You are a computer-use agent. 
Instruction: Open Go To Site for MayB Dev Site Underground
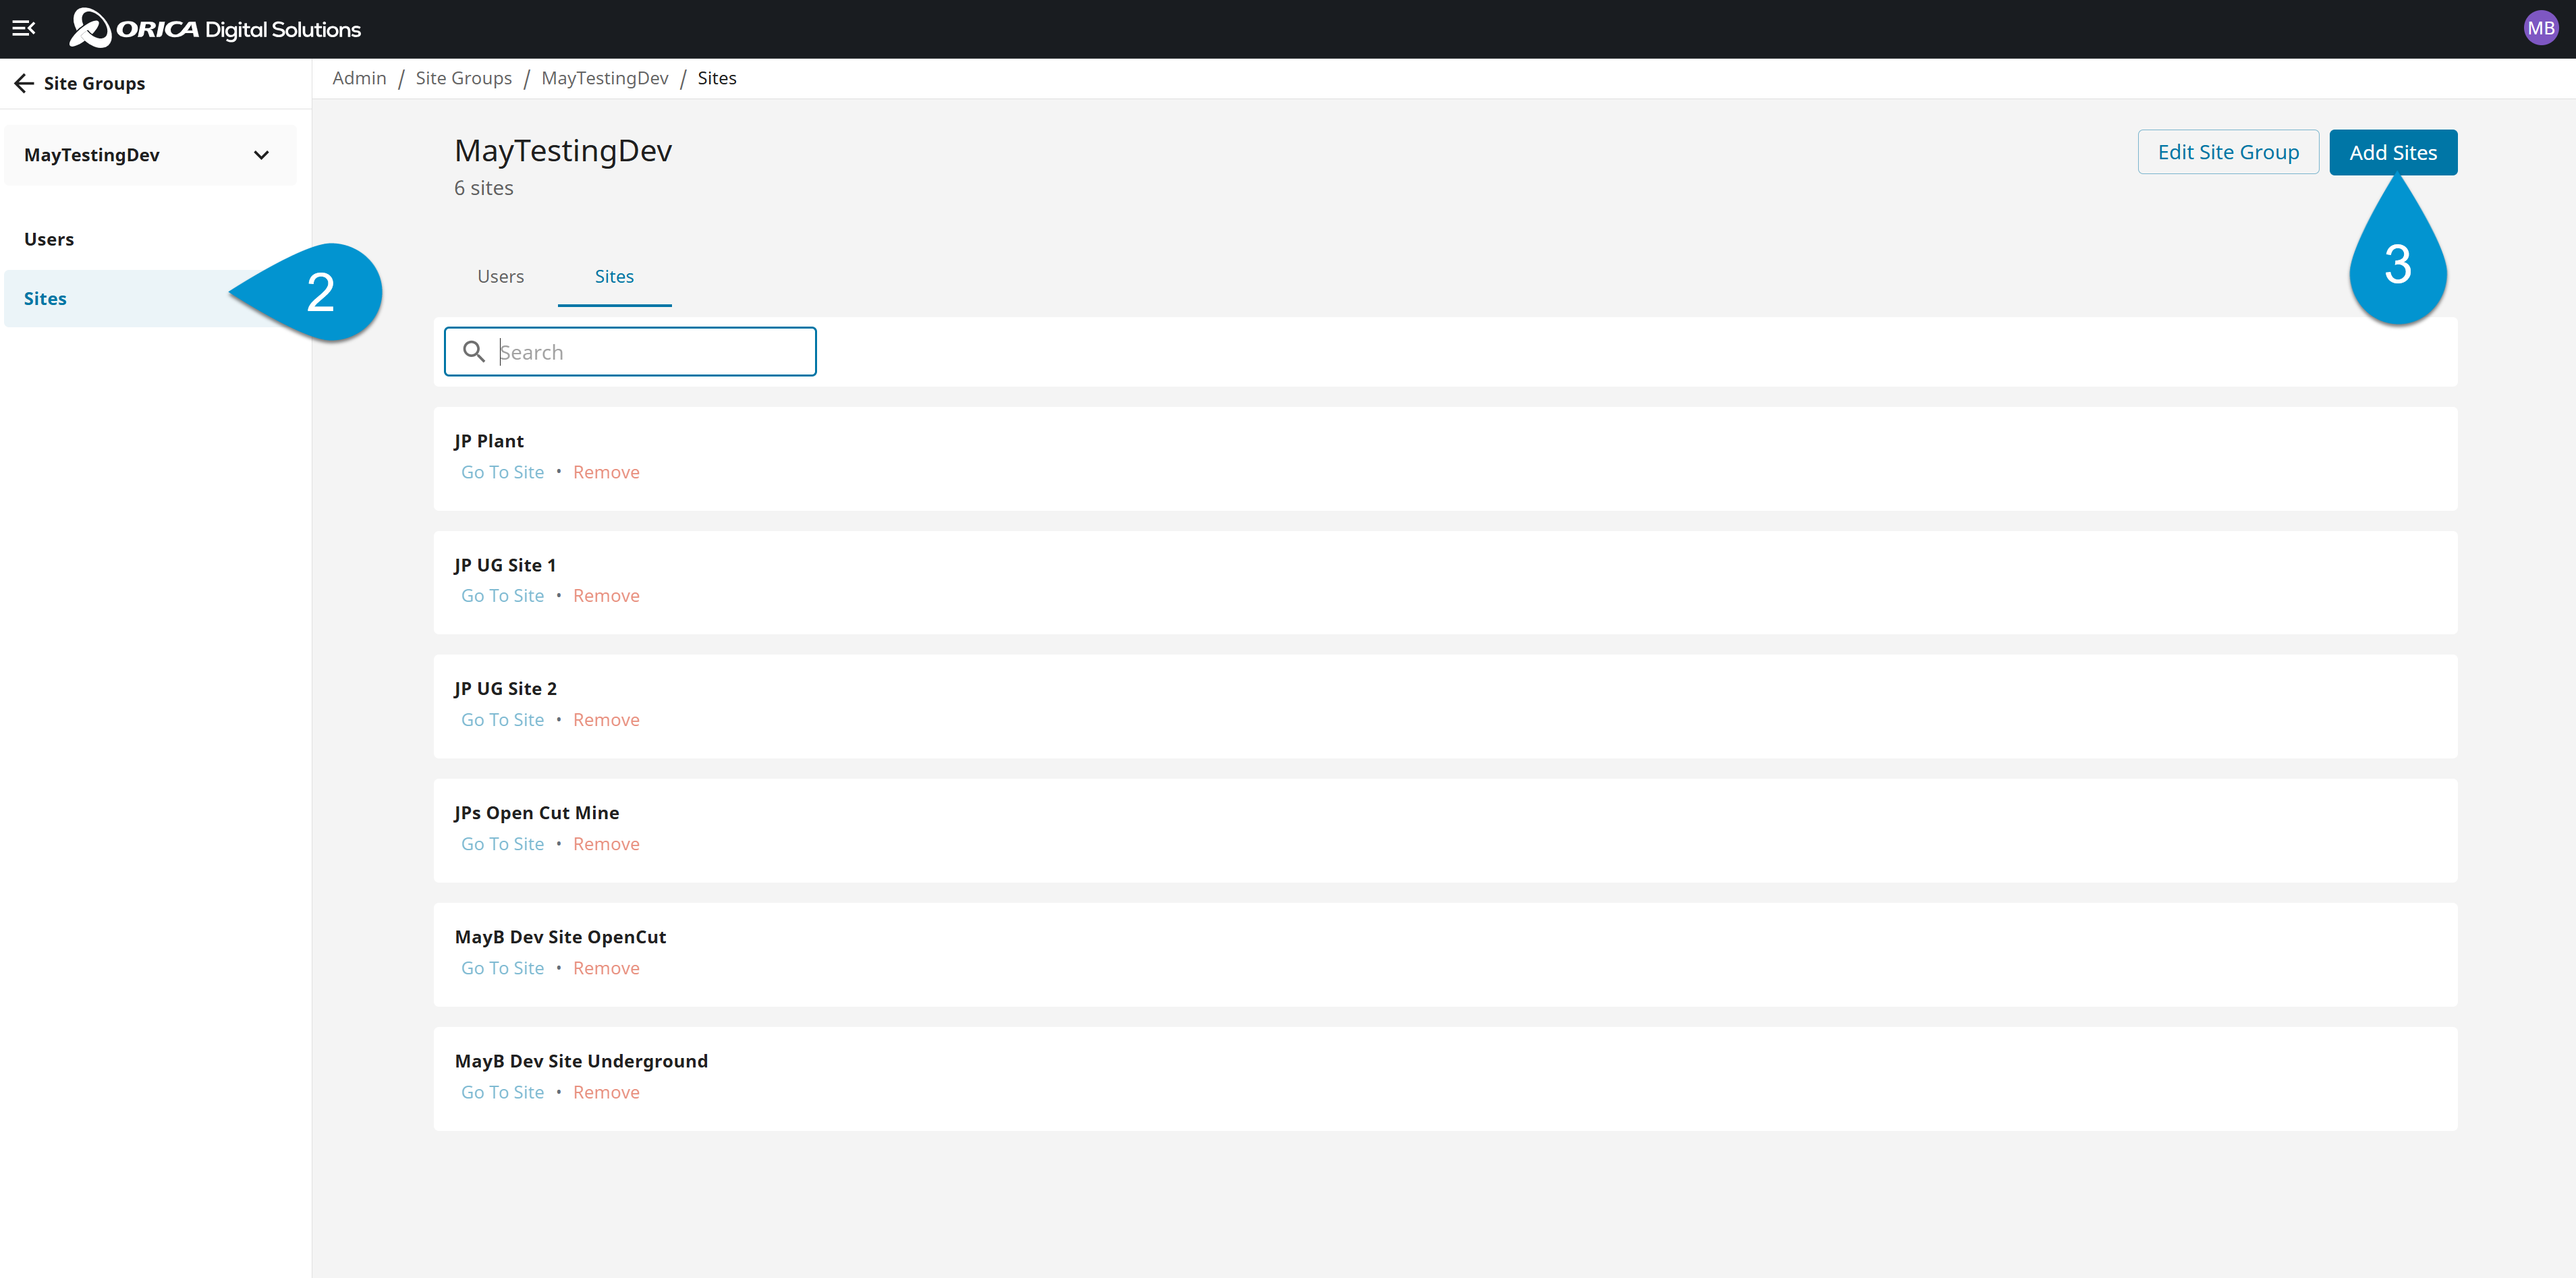tap(502, 1092)
